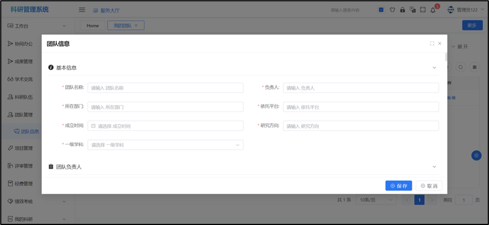Switch to the Home tab

[x=92, y=25]
